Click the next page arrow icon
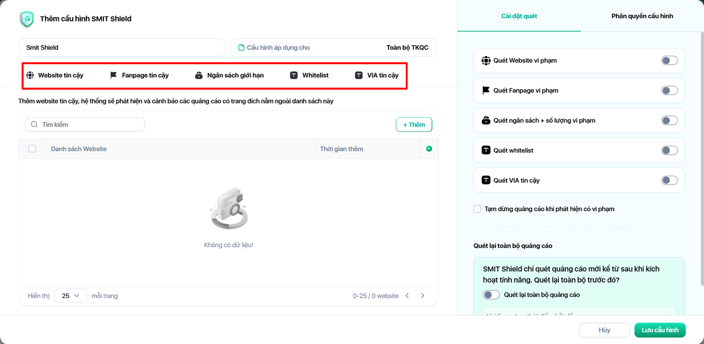 [422, 296]
